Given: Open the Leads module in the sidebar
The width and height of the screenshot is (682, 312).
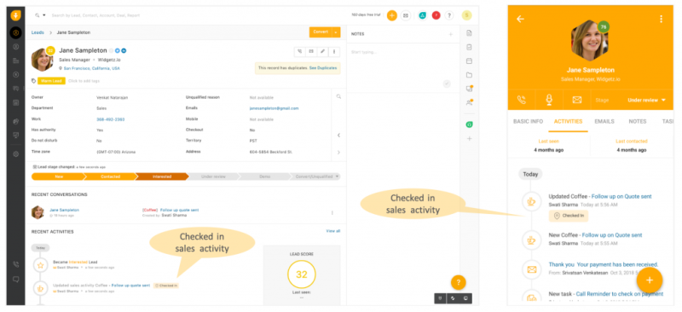Looking at the screenshot, I should click(15, 32).
